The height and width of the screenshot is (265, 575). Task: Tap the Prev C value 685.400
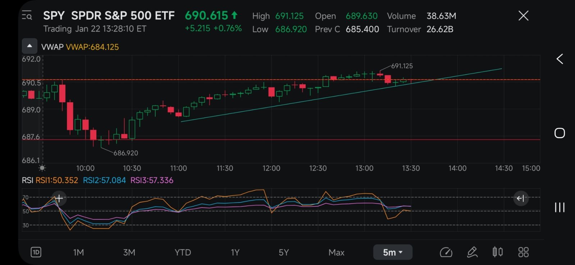coord(362,29)
